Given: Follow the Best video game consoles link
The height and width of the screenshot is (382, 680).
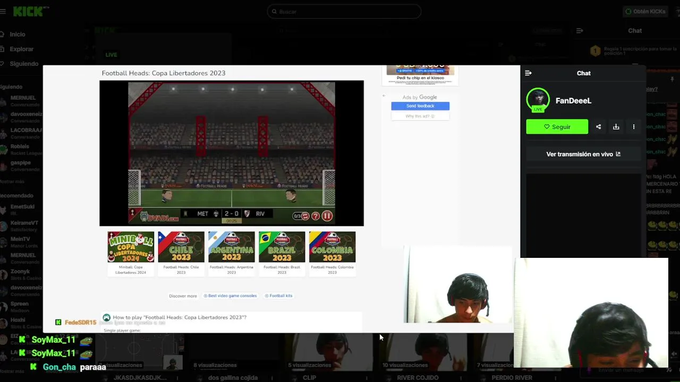Looking at the screenshot, I should coord(230,296).
